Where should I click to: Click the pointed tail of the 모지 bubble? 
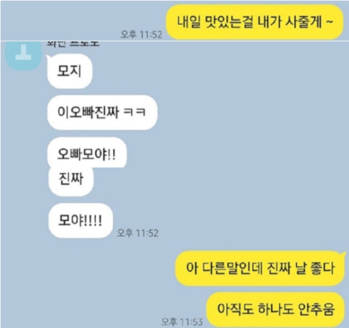[48, 58]
